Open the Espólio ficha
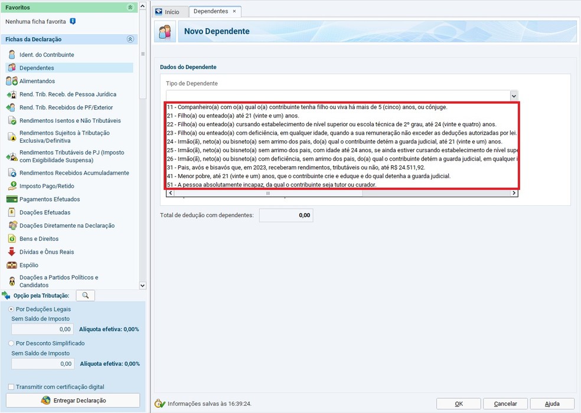 pyautogui.click(x=29, y=265)
